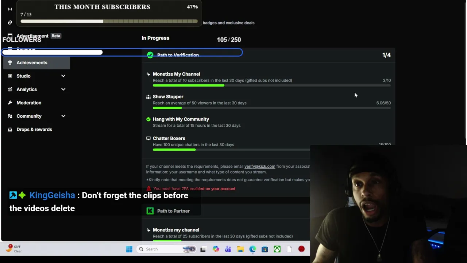Click the chain link icon in the sidebar
This screenshot has height=263, width=467.
click(x=10, y=22)
